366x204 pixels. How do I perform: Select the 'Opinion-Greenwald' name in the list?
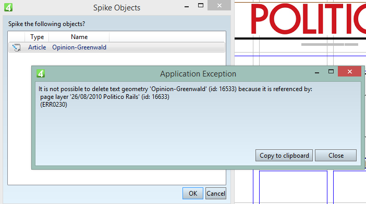pyautogui.click(x=79, y=47)
